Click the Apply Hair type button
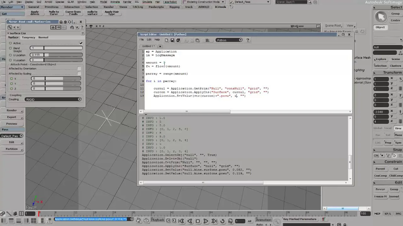403x226 pixels. tap(112, 13)
